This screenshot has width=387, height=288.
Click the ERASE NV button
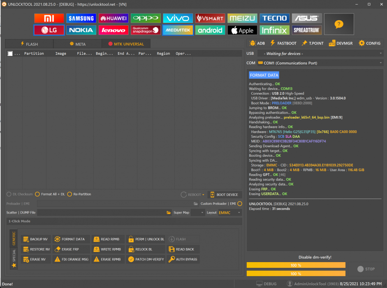click(35, 259)
